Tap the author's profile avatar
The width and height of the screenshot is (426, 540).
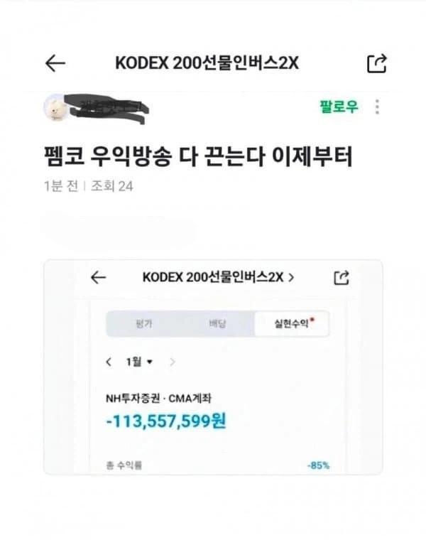pos(55,107)
